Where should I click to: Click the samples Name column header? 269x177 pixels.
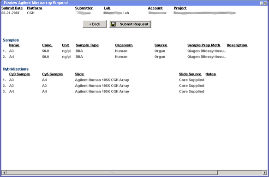point(14,45)
